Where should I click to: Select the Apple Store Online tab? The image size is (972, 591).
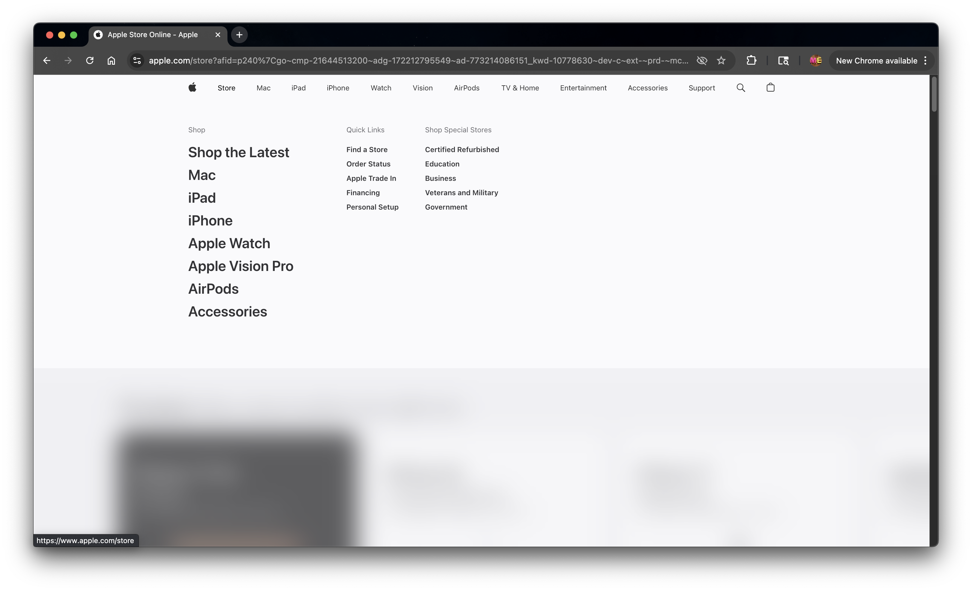(x=153, y=35)
